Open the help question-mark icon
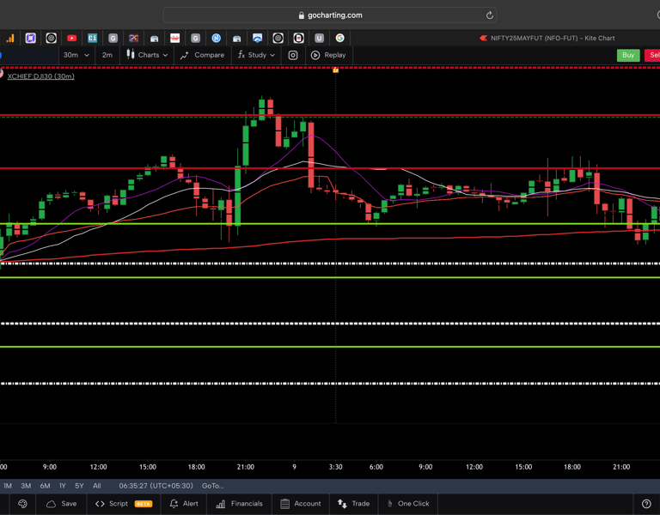660x515 pixels. [646, 504]
